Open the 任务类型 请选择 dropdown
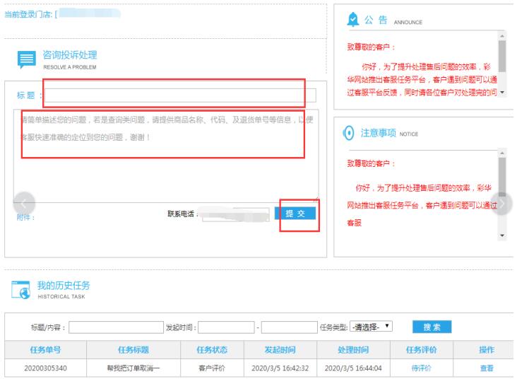 click(x=371, y=327)
